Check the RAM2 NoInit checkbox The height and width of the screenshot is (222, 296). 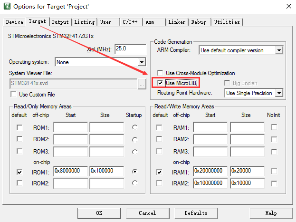click(274, 139)
